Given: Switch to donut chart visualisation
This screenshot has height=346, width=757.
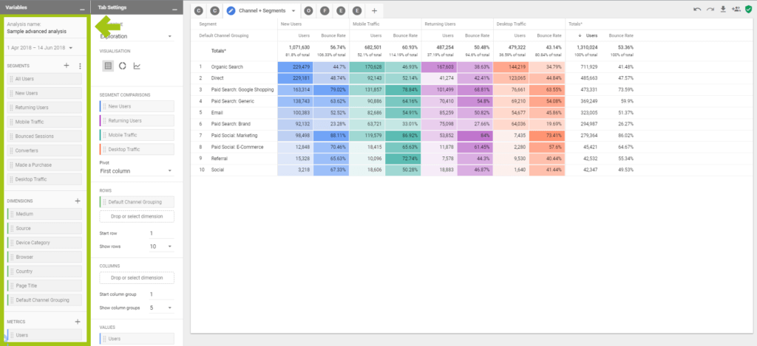Looking at the screenshot, I should click(122, 66).
